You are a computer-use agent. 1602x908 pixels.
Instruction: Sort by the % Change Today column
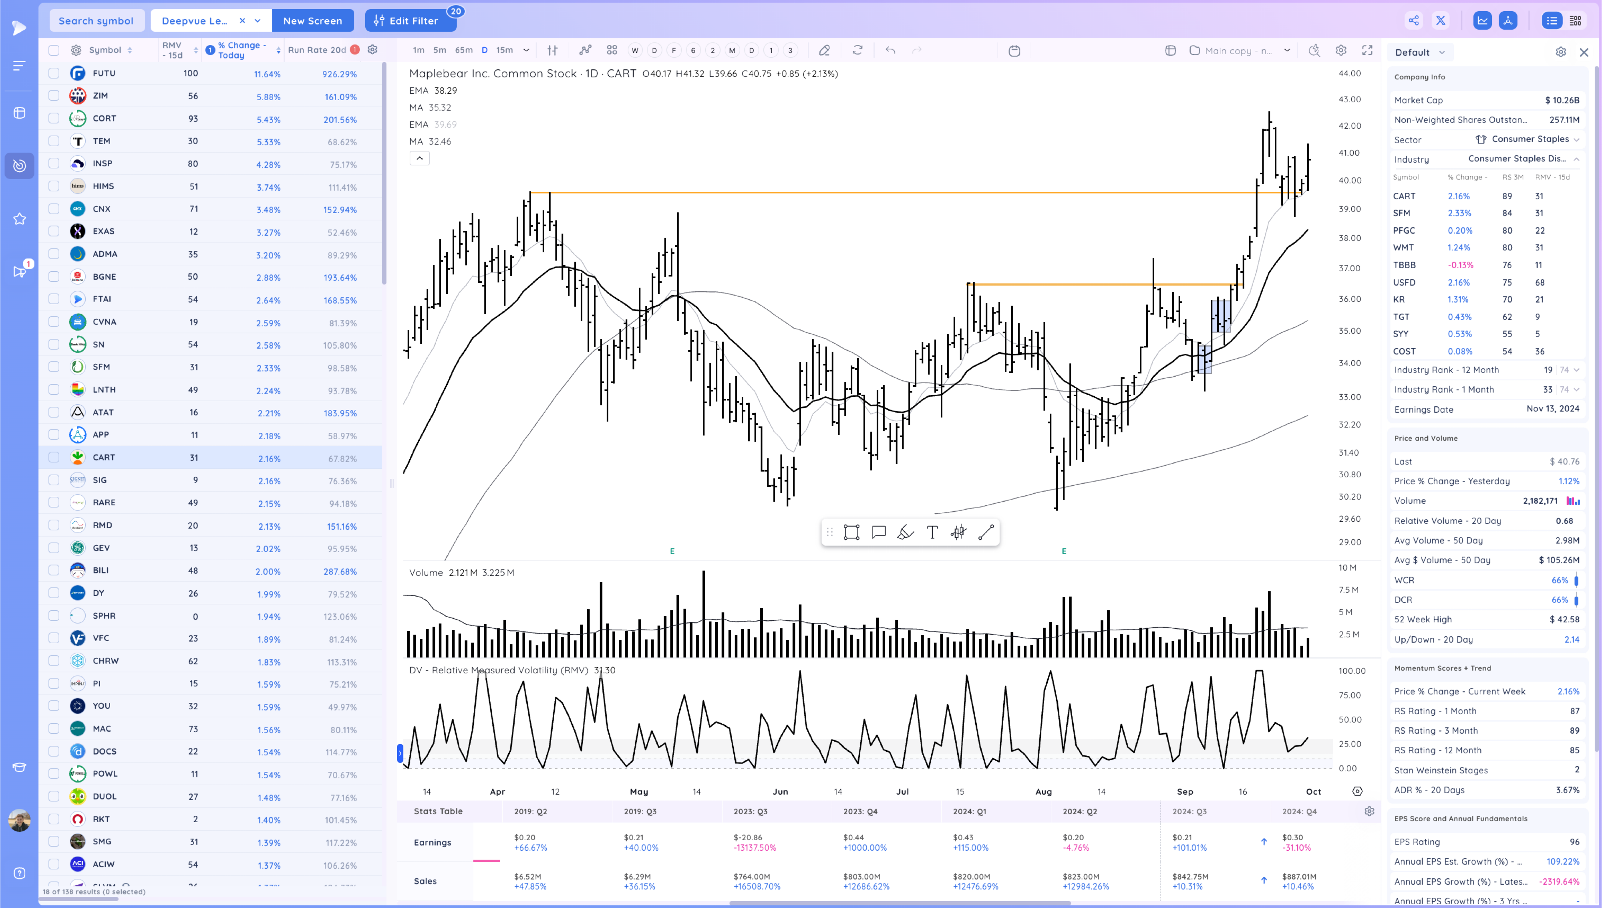pyautogui.click(x=242, y=50)
